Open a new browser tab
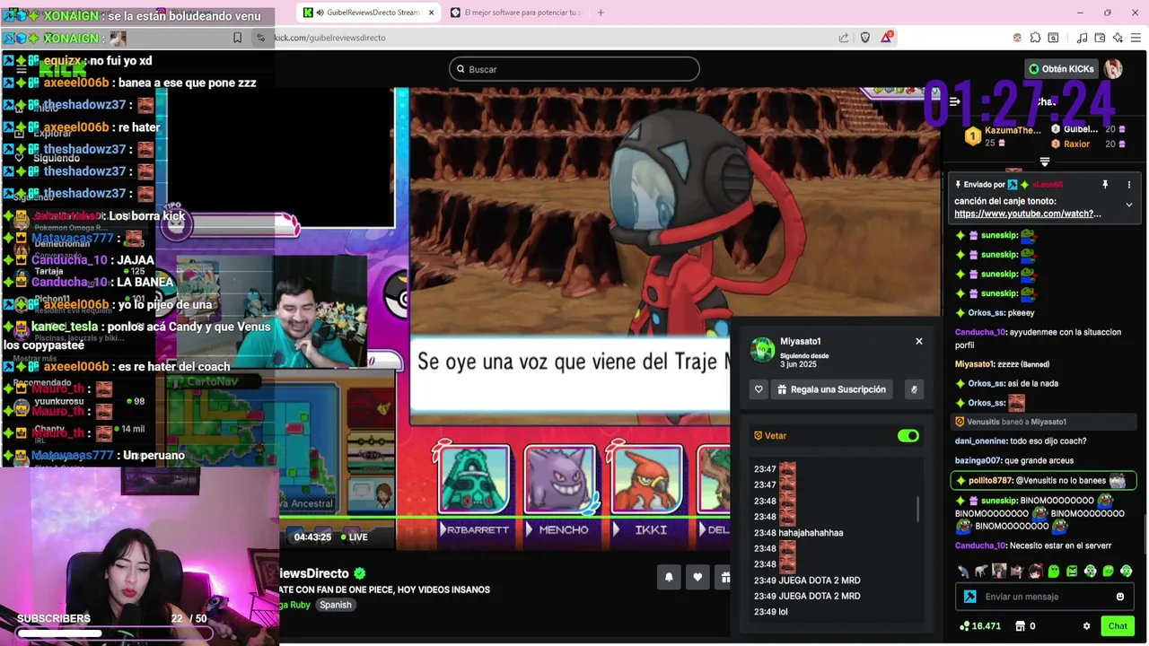The width and height of the screenshot is (1149, 646). click(x=601, y=13)
